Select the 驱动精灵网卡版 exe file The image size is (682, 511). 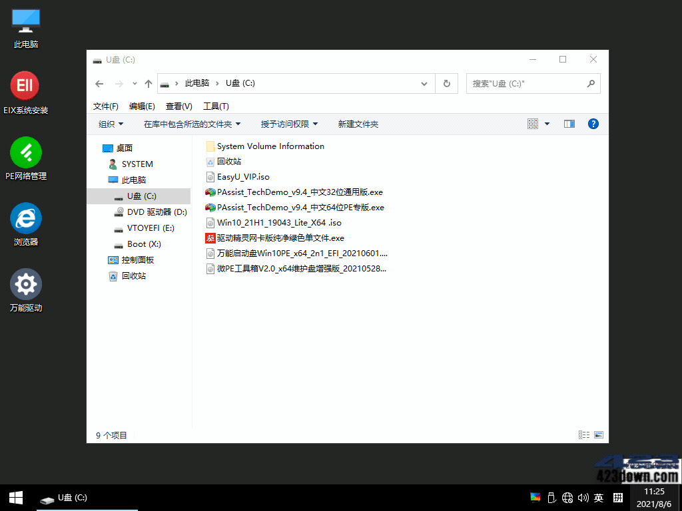pos(274,238)
